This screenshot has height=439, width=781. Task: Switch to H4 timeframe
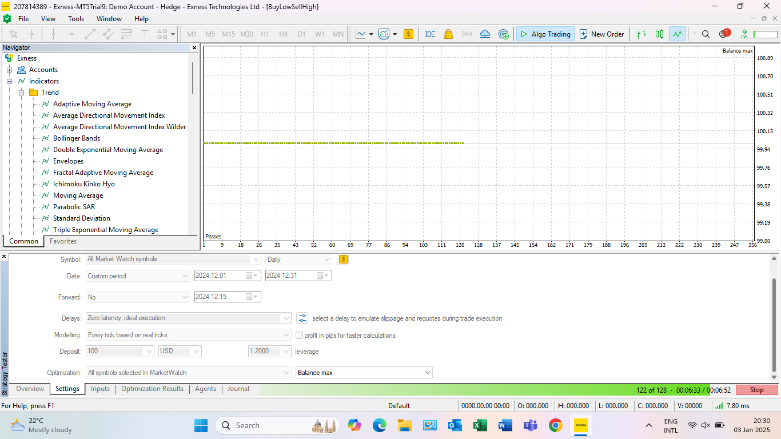click(283, 34)
